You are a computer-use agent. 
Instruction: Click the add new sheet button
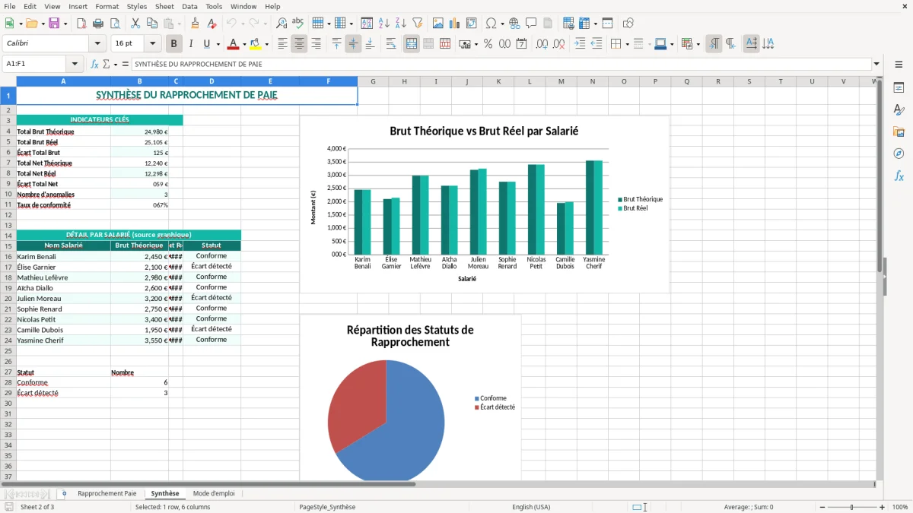tap(64, 493)
